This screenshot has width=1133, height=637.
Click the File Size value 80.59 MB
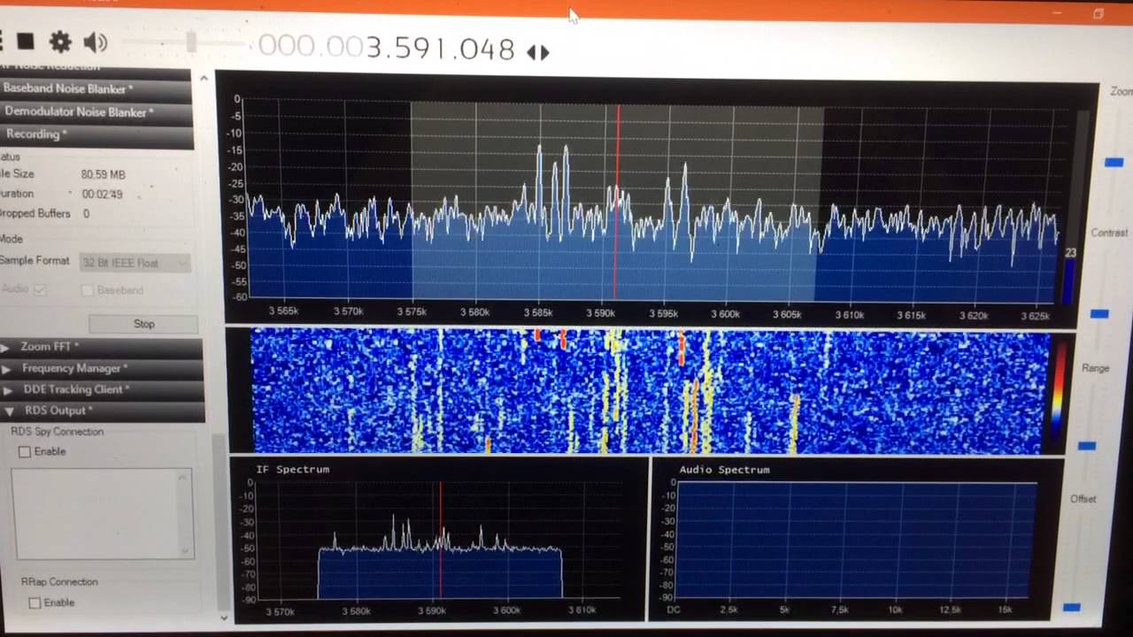tap(103, 174)
